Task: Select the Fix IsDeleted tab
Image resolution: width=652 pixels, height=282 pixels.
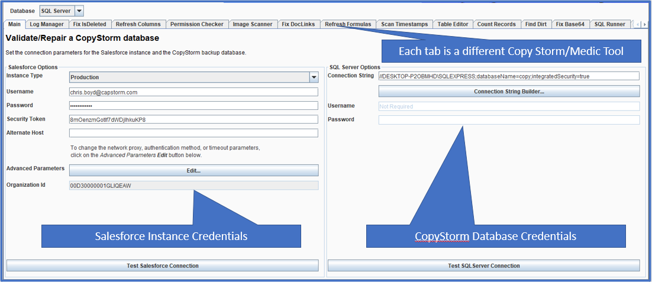Action: pyautogui.click(x=89, y=24)
